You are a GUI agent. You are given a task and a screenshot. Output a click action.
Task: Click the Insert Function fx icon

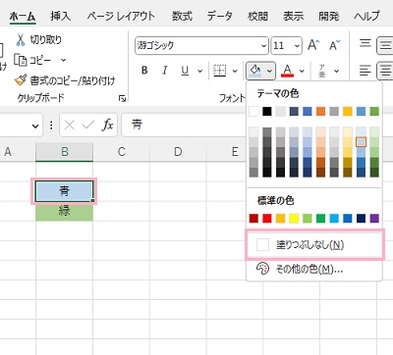pyautogui.click(x=108, y=125)
